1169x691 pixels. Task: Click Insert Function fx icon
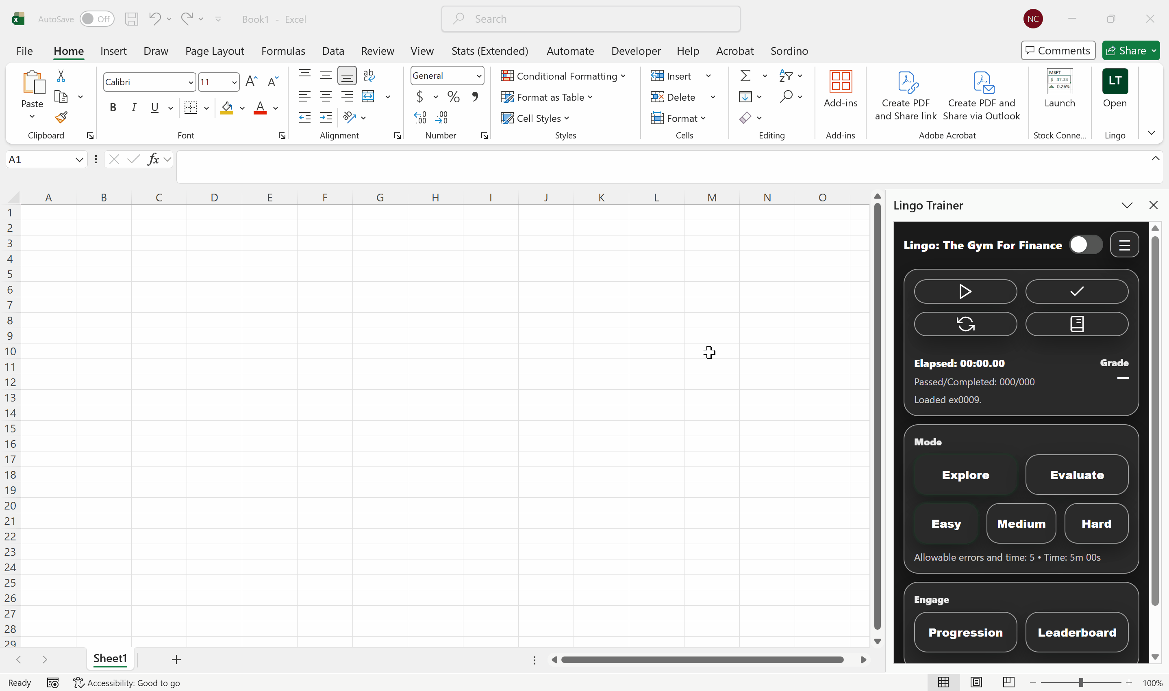[x=153, y=159]
